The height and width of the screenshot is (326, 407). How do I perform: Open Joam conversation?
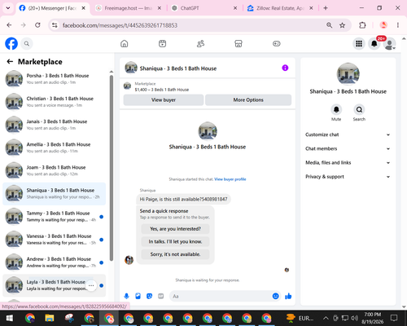[55, 170]
